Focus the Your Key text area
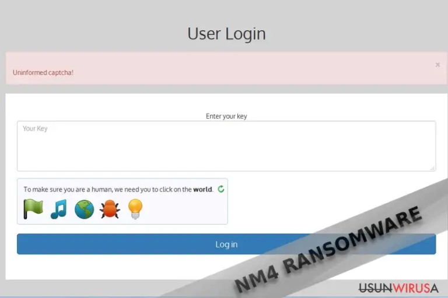Image resolution: width=448 pixels, height=298 pixels. click(226, 146)
